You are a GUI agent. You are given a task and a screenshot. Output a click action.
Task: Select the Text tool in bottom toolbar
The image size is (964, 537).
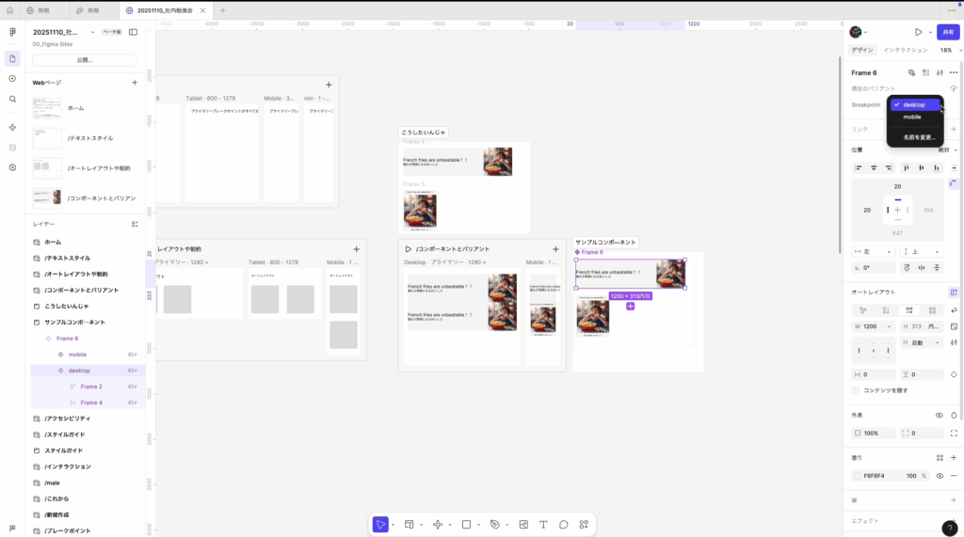[x=543, y=524]
